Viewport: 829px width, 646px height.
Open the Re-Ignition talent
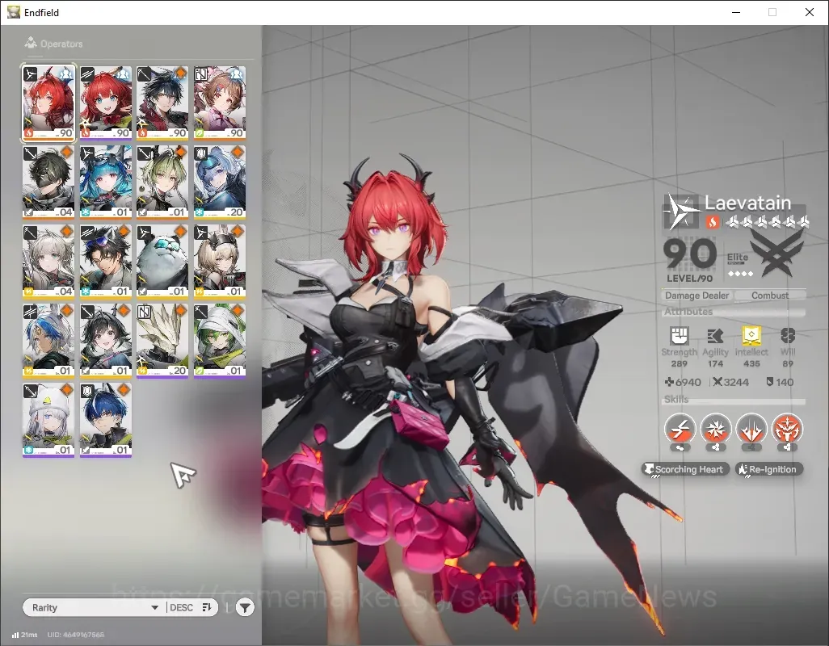click(769, 469)
